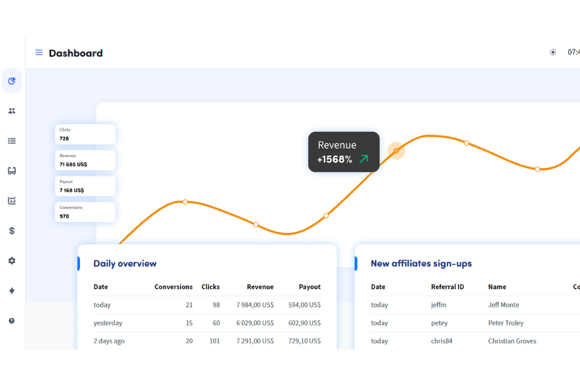This screenshot has height=387, width=580.
Task: Click the Revenue column header in Daily overview
Action: pos(260,287)
